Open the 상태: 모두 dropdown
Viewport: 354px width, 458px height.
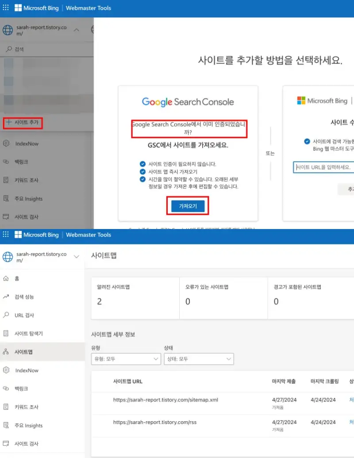[x=199, y=359]
